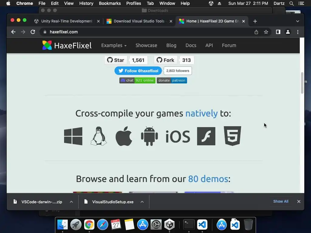Click the Linux penguin platform icon
This screenshot has height=233, width=311.
click(x=99, y=136)
